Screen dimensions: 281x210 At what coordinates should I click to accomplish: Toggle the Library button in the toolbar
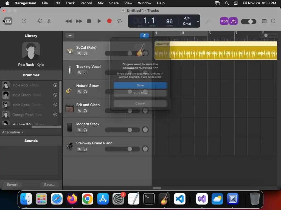click(7, 21)
